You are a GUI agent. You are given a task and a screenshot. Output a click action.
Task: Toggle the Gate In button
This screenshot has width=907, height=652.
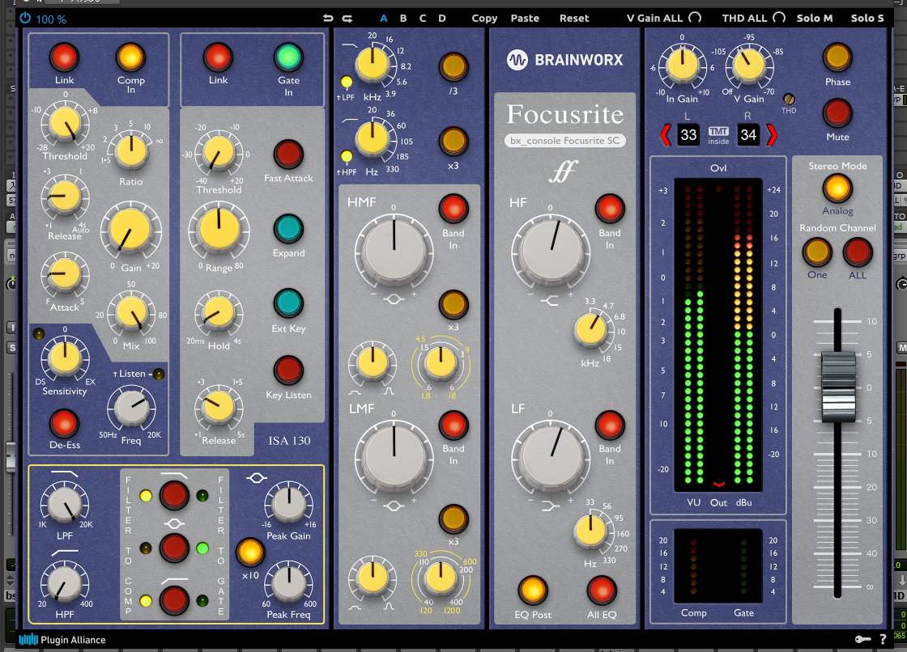point(288,57)
